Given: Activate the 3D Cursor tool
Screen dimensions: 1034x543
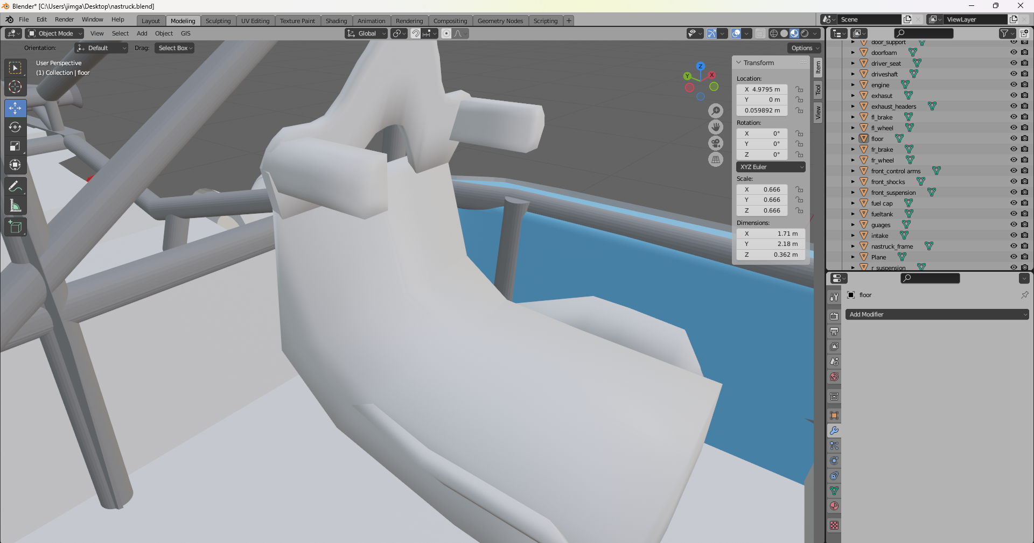Looking at the screenshot, I should (15, 87).
